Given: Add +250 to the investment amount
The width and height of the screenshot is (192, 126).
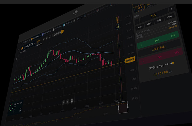Looking at the screenshot, I should [x=149, y=24].
